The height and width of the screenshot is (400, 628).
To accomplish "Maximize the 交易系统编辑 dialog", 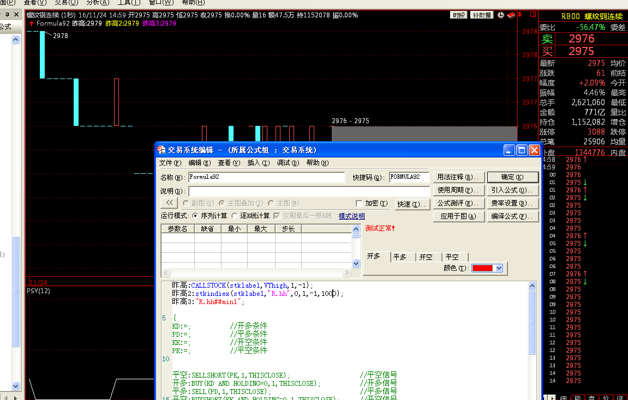I will (x=522, y=150).
